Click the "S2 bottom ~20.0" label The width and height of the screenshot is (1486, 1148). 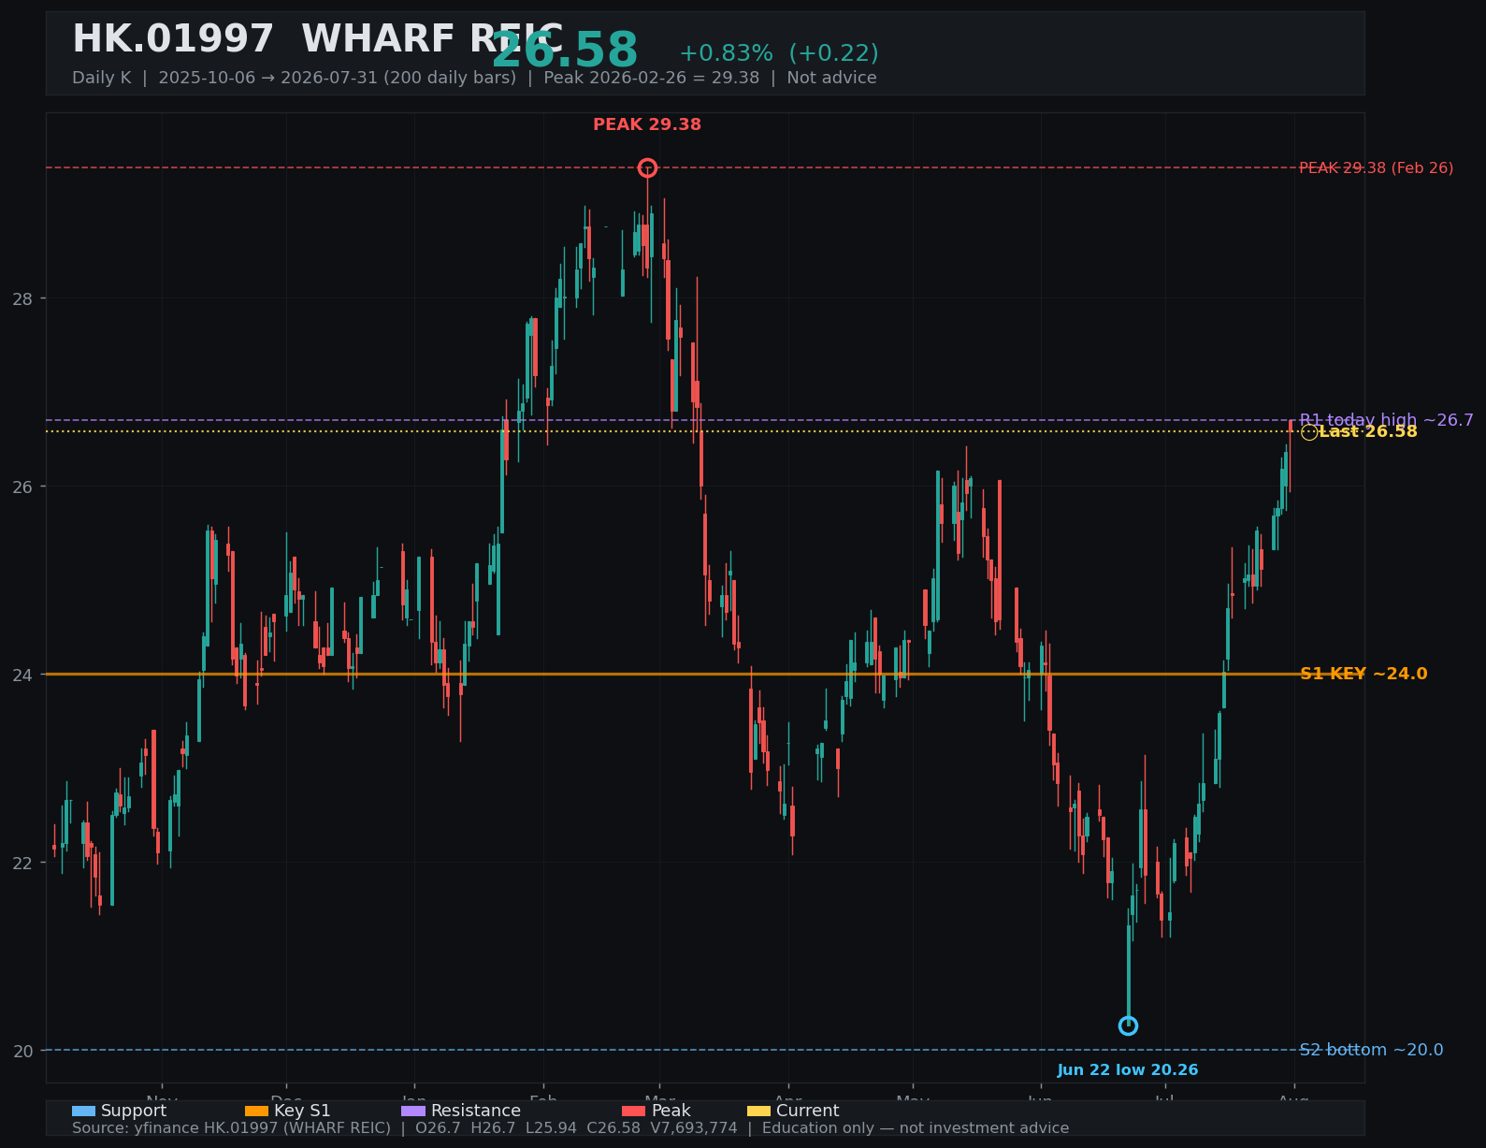(x=1371, y=1050)
